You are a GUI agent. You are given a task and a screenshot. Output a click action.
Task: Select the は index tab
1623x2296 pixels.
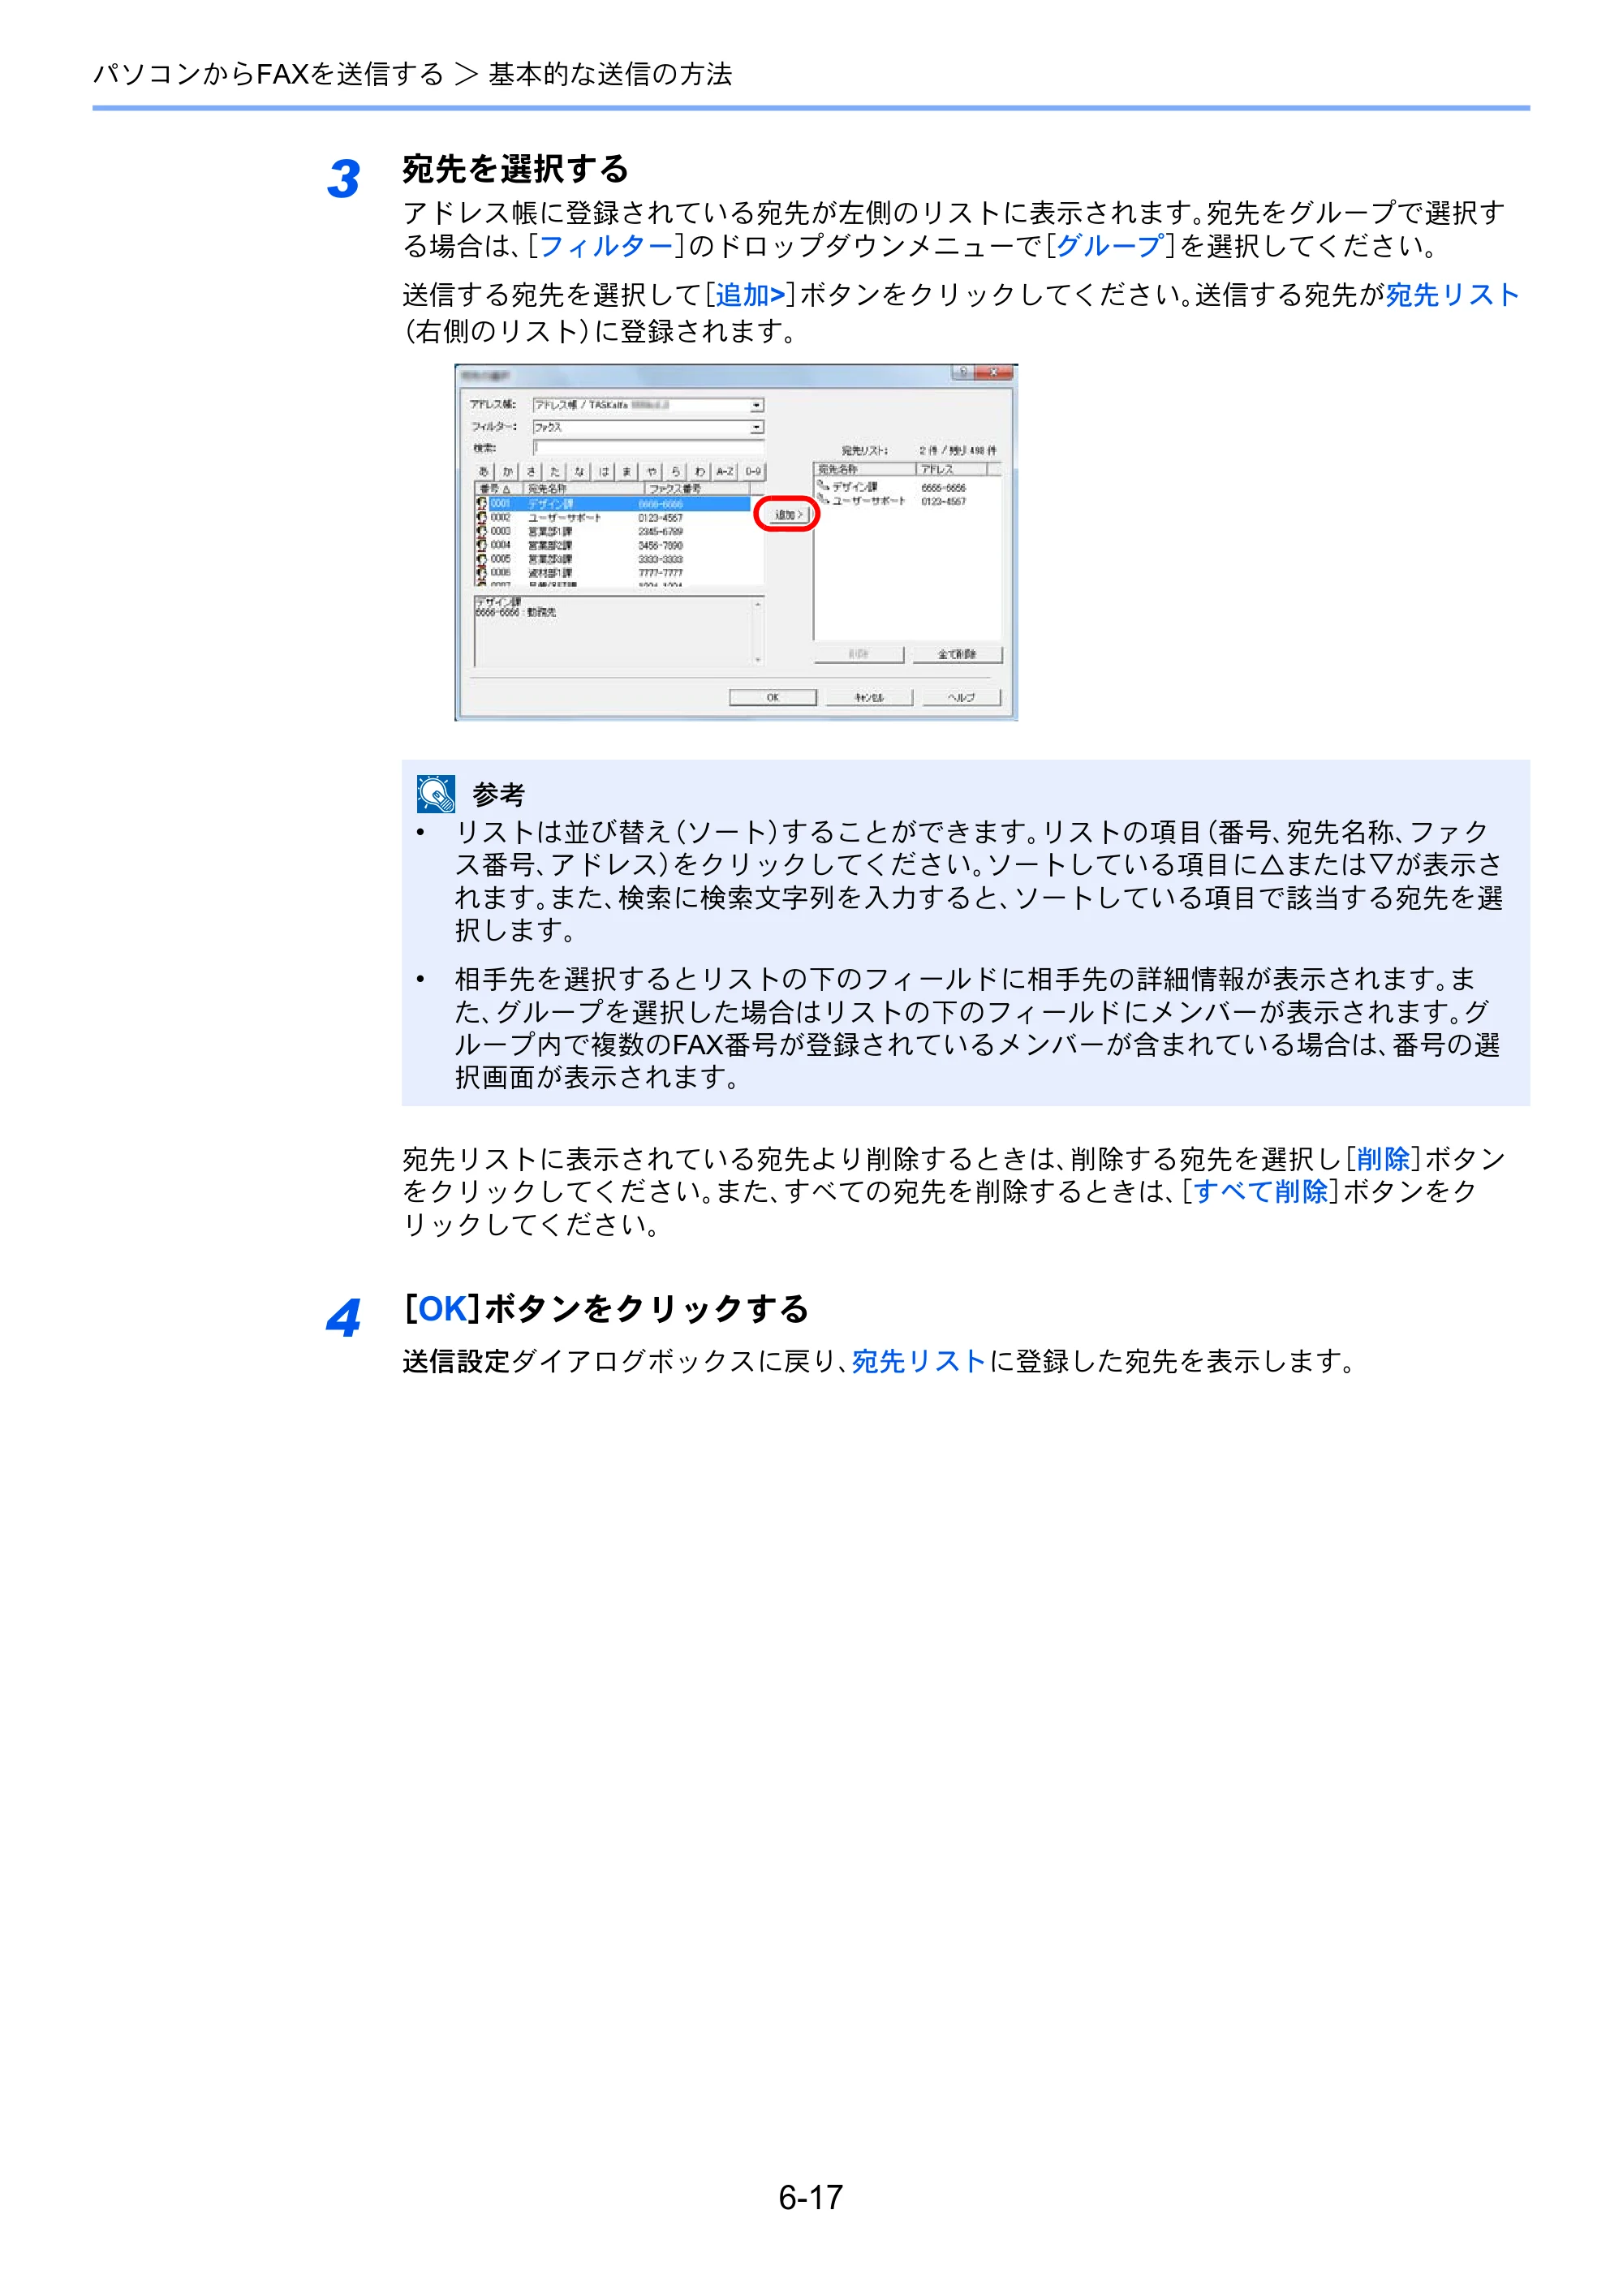(x=604, y=471)
